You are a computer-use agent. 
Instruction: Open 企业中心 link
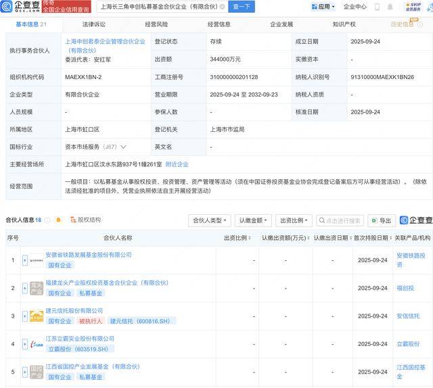click(x=355, y=7)
